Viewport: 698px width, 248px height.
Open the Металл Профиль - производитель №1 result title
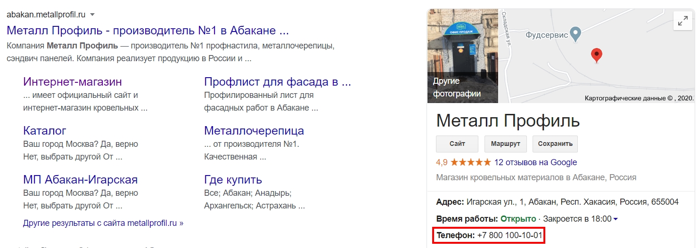[148, 31]
